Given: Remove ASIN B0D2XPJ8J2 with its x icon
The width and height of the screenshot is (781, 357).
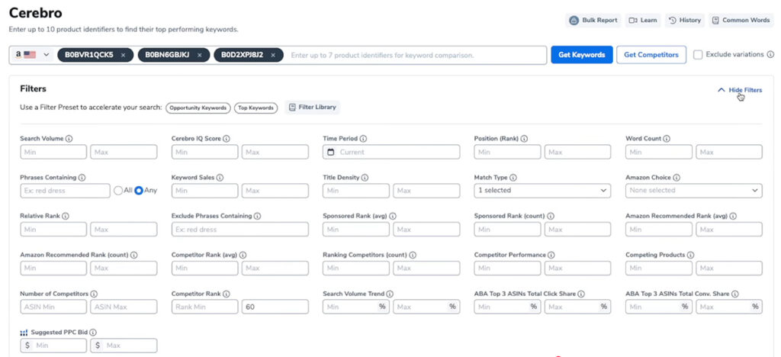Looking at the screenshot, I should pyautogui.click(x=273, y=55).
